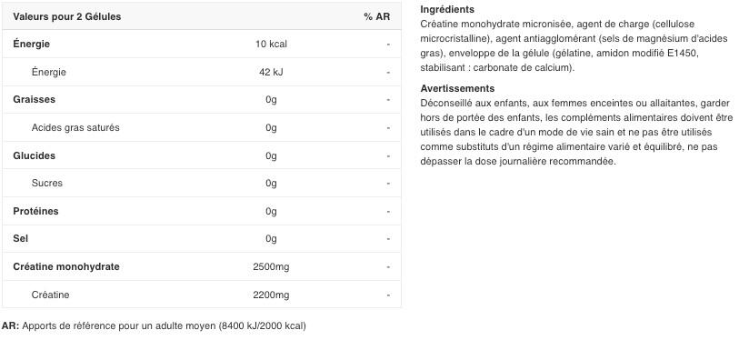Select the Glucides row label
Screen dimensions: 739x340
coord(34,155)
